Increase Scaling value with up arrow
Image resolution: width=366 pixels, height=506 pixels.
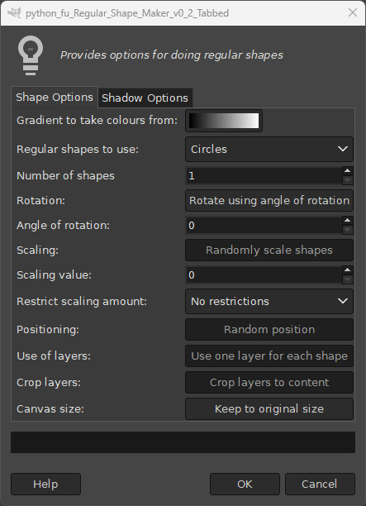coord(347,270)
